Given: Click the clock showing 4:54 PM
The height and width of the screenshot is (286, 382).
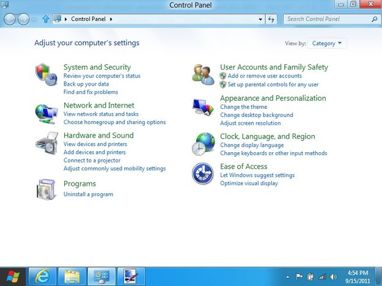Looking at the screenshot, I should [x=358, y=273].
